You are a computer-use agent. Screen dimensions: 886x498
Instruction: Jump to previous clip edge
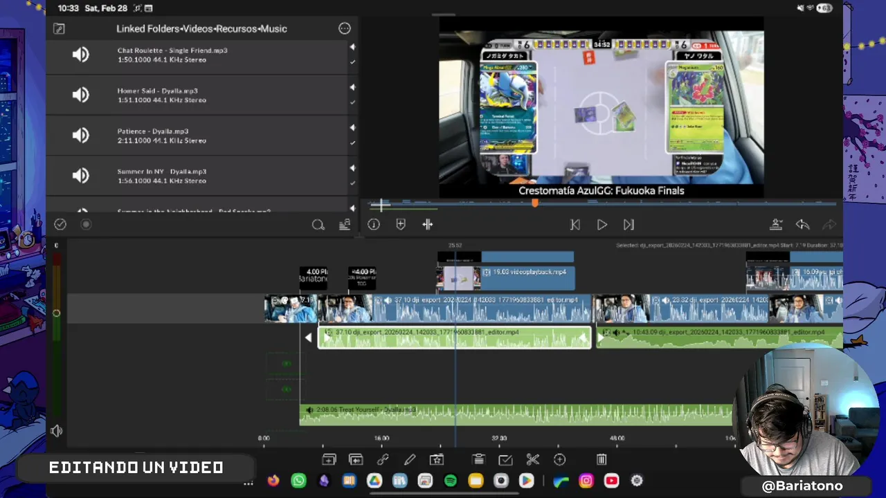pos(575,225)
